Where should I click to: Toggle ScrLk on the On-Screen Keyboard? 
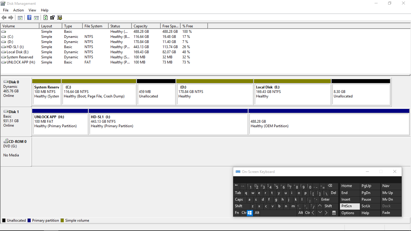pyautogui.click(x=370, y=206)
